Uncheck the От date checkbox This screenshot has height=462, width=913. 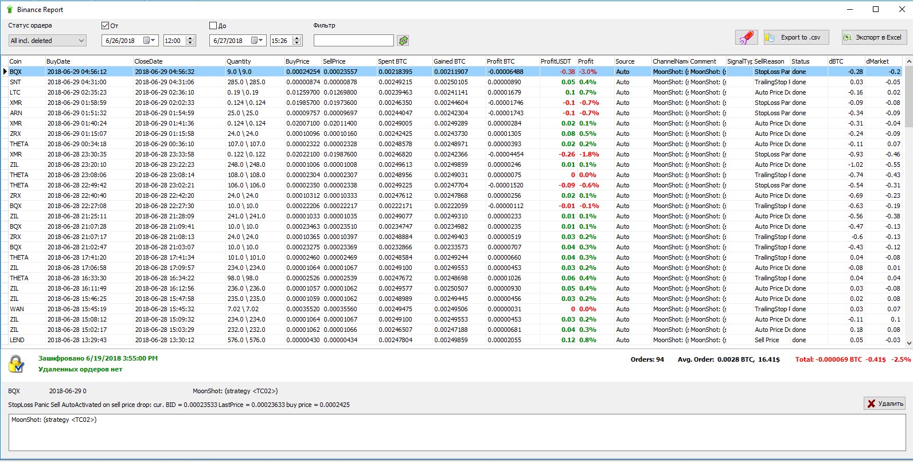(x=105, y=26)
